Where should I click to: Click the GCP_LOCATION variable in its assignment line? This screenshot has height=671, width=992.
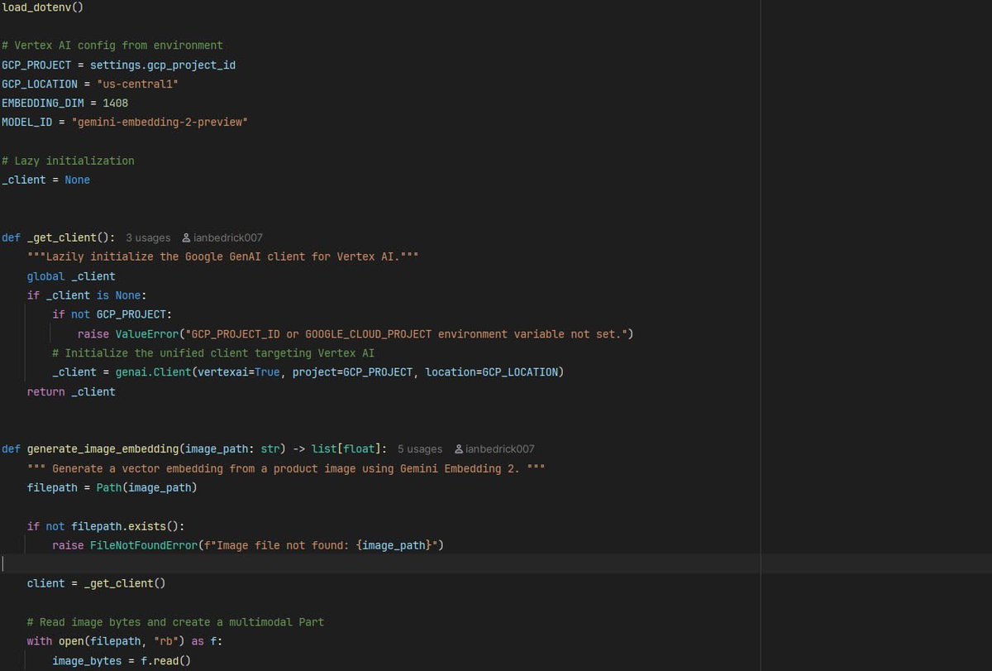(x=40, y=84)
